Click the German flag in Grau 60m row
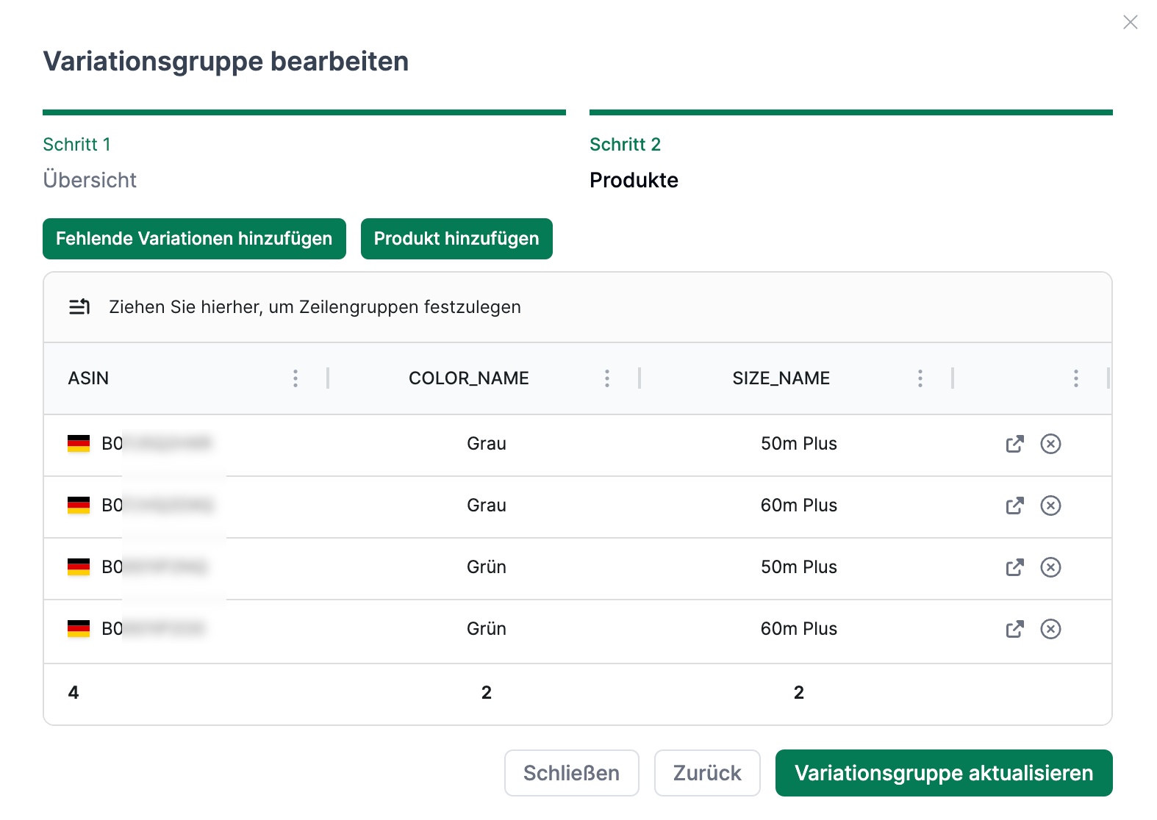The height and width of the screenshot is (820, 1157). pos(79,506)
